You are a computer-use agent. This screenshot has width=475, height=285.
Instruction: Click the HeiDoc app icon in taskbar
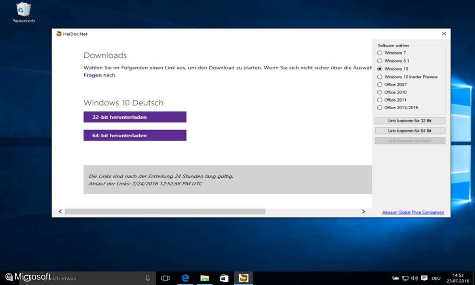pyautogui.click(x=243, y=278)
